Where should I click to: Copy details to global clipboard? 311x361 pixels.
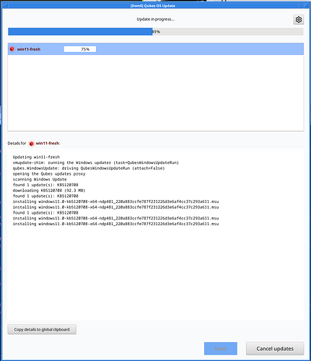[x=42, y=329]
